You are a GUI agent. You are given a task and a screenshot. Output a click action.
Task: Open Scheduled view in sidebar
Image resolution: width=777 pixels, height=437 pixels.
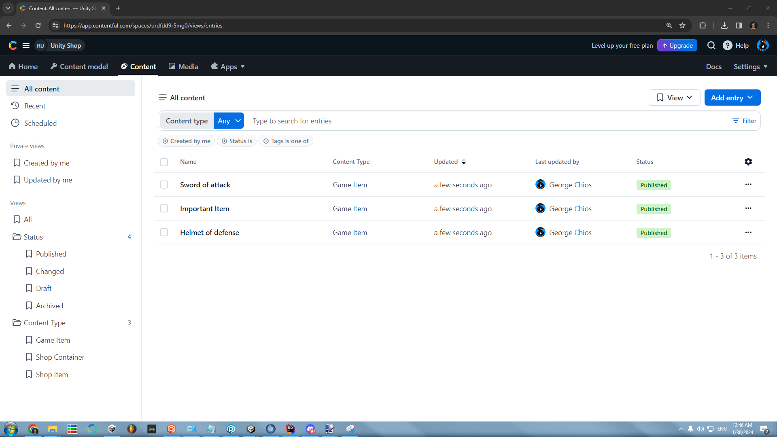coord(40,123)
